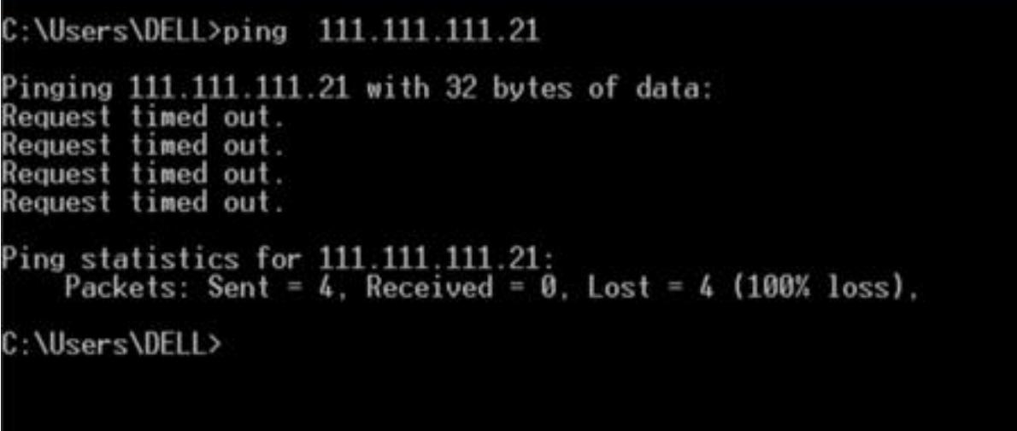Click the C:\Users\DELL path on the first line
Viewport: 1017px width, 431px height.
click(106, 31)
